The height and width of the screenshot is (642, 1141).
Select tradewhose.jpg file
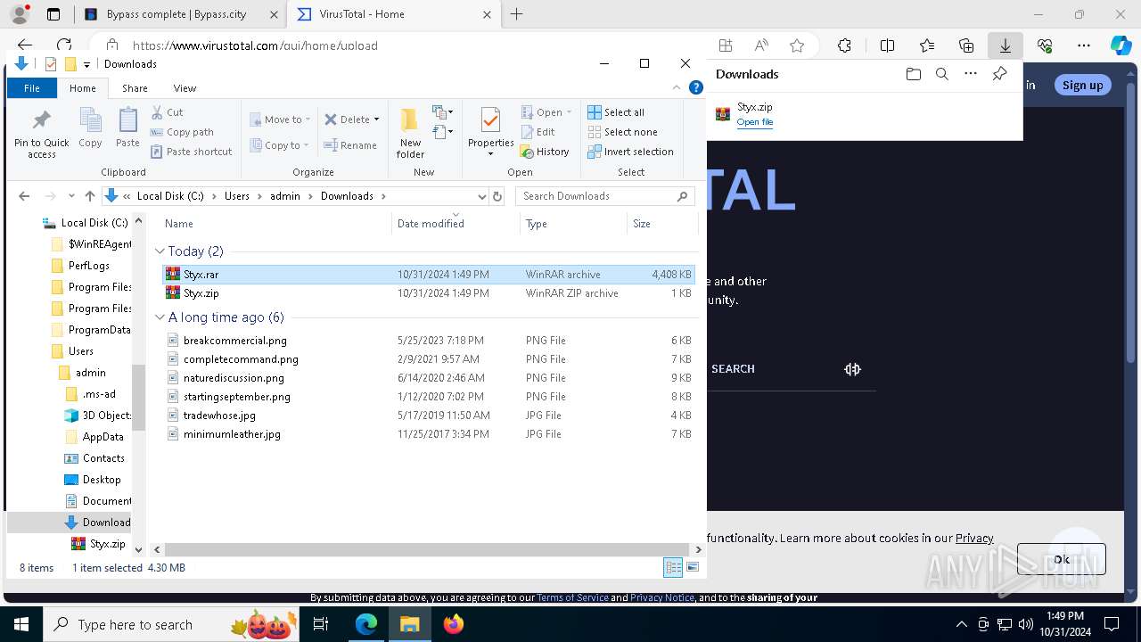click(x=219, y=416)
